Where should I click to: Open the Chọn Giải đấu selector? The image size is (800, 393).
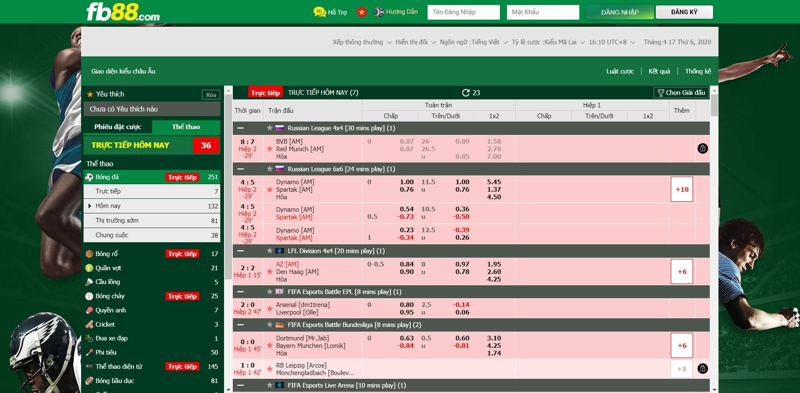point(681,93)
